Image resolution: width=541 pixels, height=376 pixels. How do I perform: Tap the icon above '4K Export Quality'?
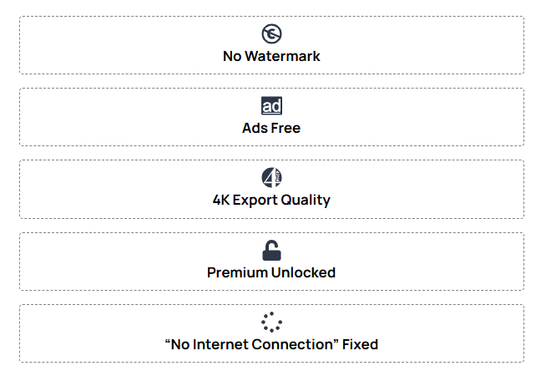(271, 177)
